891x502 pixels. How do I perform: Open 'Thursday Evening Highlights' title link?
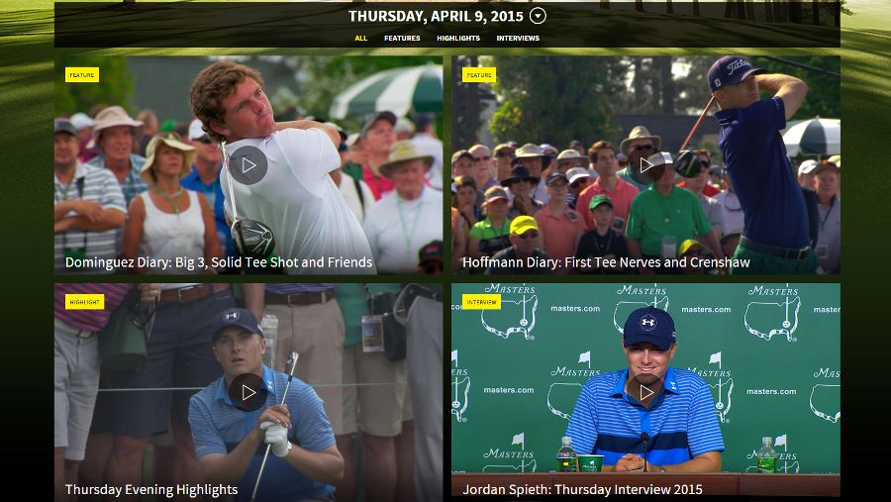[x=151, y=489]
